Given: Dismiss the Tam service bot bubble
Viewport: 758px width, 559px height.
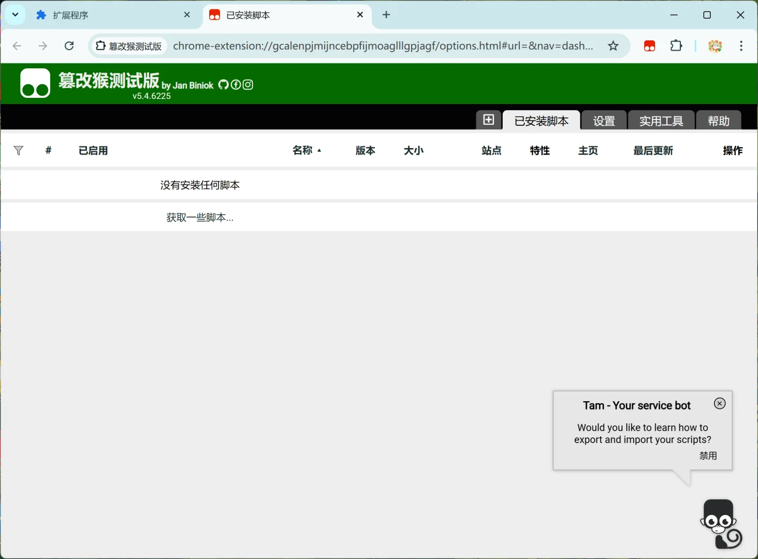Looking at the screenshot, I should pyautogui.click(x=719, y=403).
